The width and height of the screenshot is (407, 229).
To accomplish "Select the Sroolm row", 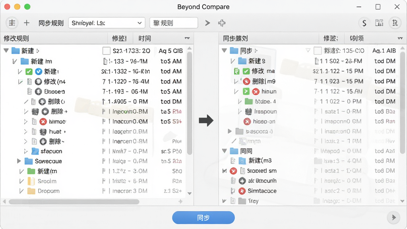I will 93,181.
